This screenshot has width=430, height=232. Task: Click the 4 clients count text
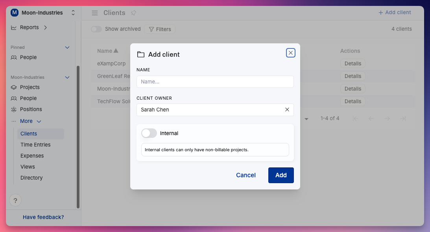[x=402, y=29]
